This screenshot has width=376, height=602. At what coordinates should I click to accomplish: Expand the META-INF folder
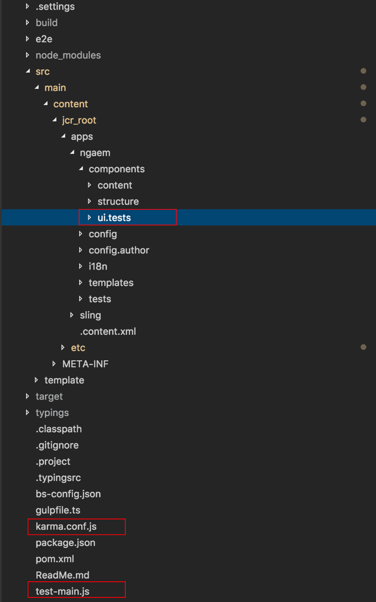click(54, 364)
